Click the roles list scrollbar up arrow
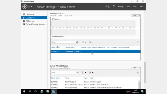 (139, 81)
